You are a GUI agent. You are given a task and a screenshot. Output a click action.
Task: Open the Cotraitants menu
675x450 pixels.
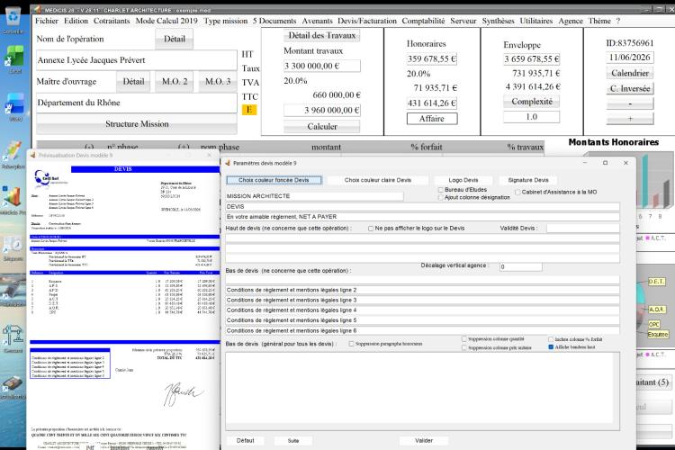112,21
